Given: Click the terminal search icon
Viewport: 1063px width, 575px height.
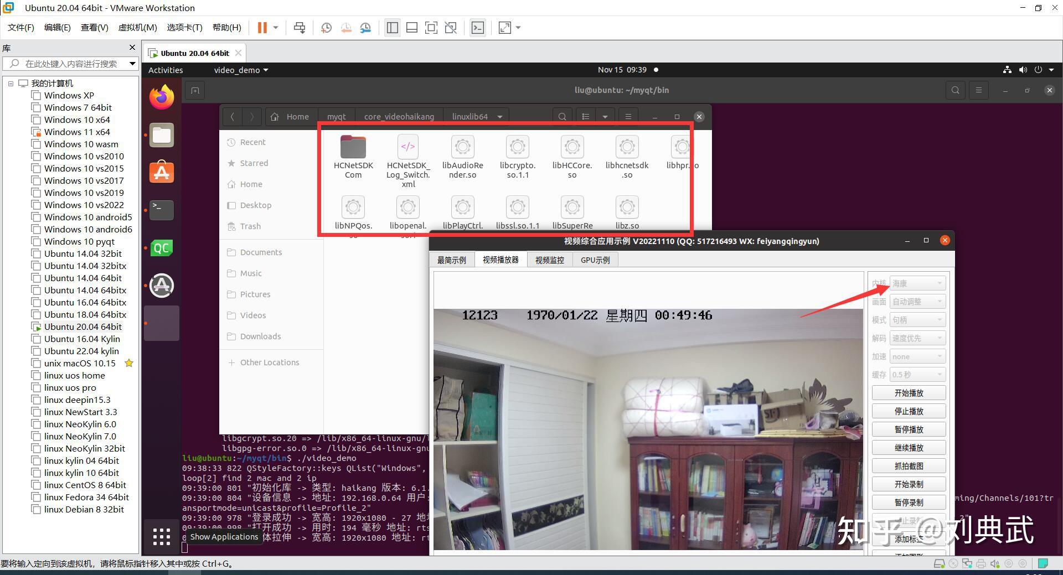Looking at the screenshot, I should pyautogui.click(x=955, y=90).
